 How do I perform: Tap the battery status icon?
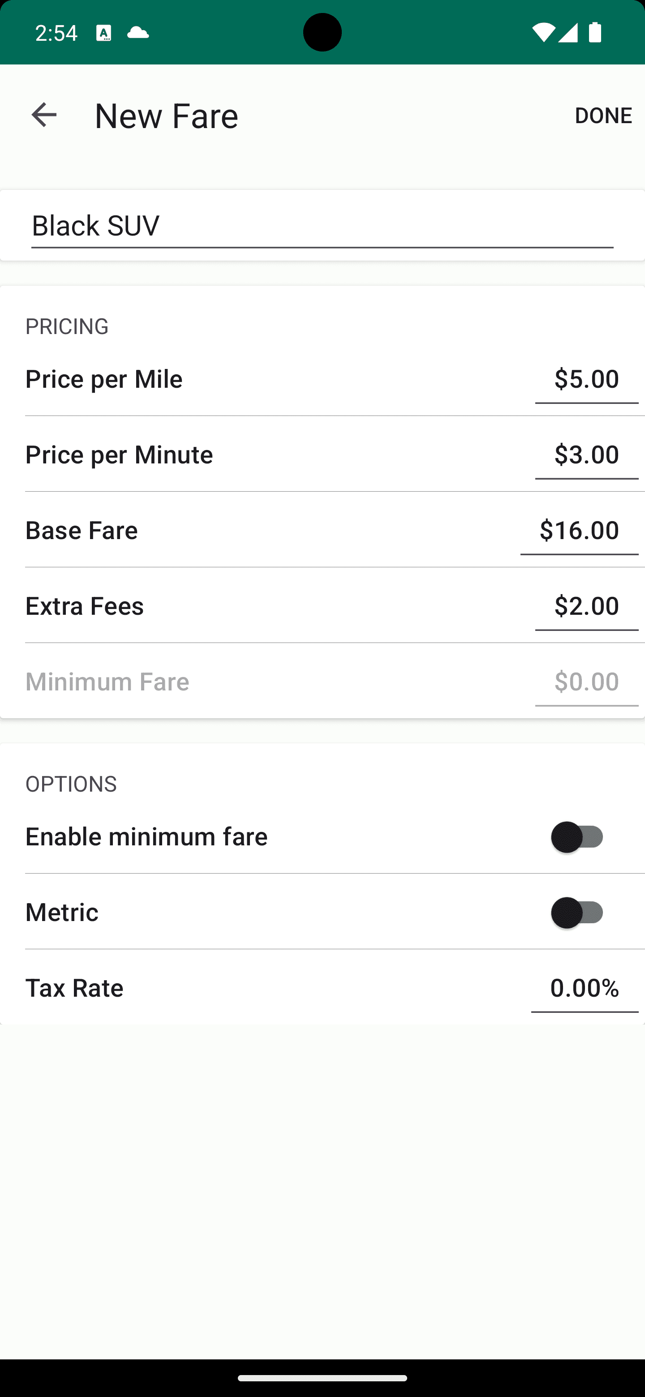click(x=595, y=33)
